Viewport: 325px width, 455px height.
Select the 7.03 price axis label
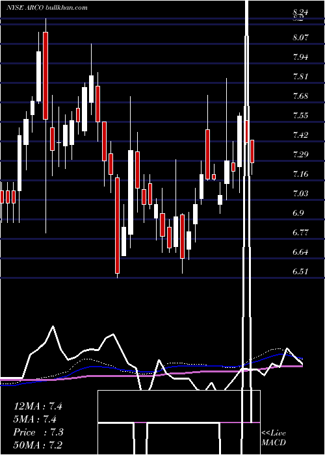300,194
